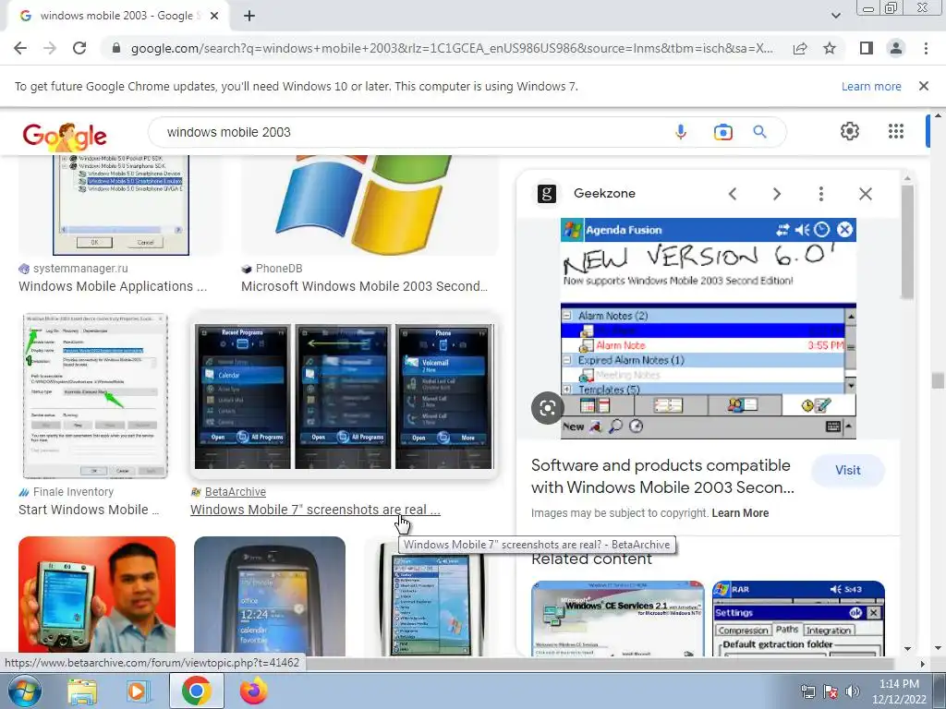Bookmark this page with the star icon
946x709 pixels.
tap(830, 48)
